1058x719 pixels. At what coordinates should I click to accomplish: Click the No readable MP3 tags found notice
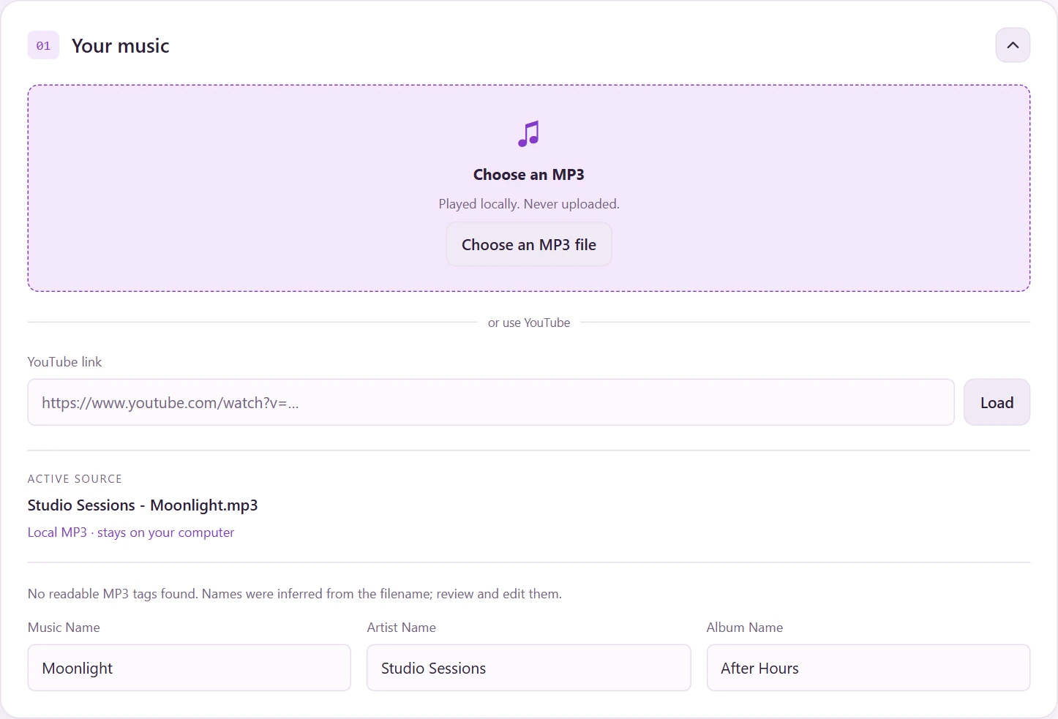click(x=295, y=594)
